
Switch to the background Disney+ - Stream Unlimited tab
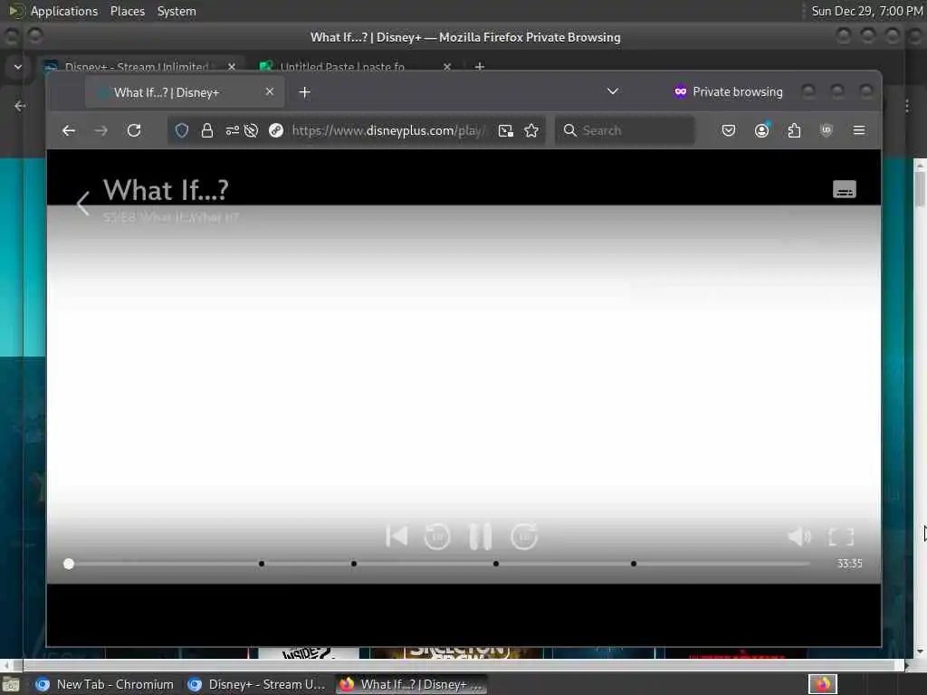[136, 66]
